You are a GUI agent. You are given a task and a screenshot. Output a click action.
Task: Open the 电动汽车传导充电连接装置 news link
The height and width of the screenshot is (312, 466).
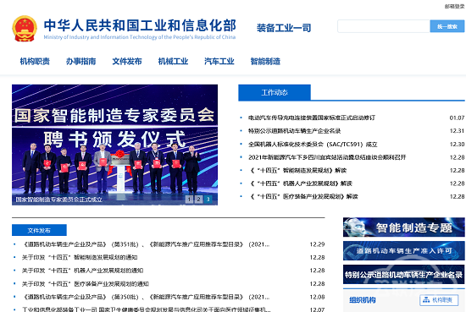click(312, 118)
